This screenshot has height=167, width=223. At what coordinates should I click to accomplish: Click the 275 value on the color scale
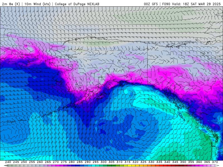coord(64,162)
